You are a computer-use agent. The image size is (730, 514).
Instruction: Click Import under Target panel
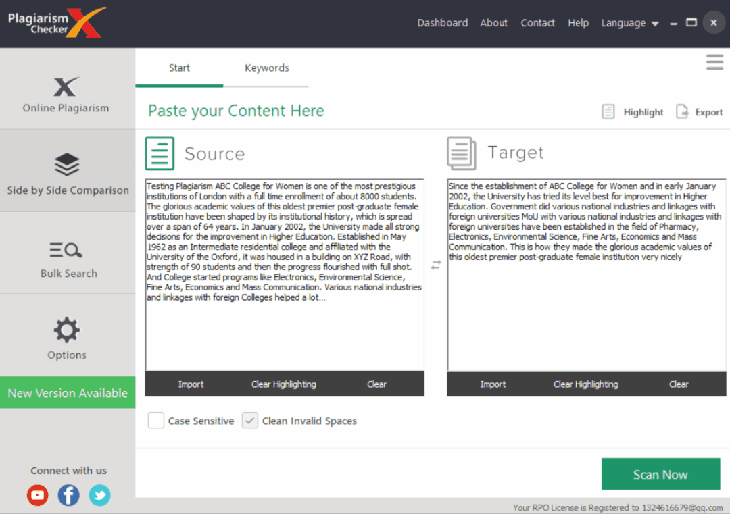(493, 384)
